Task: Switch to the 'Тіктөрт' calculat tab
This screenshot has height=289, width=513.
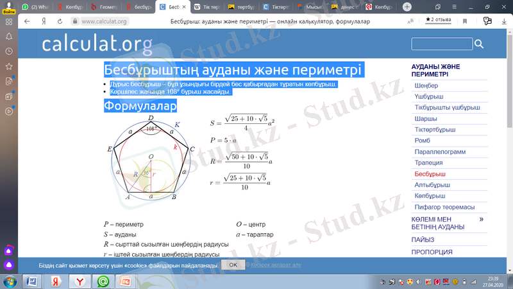Action: [276, 6]
